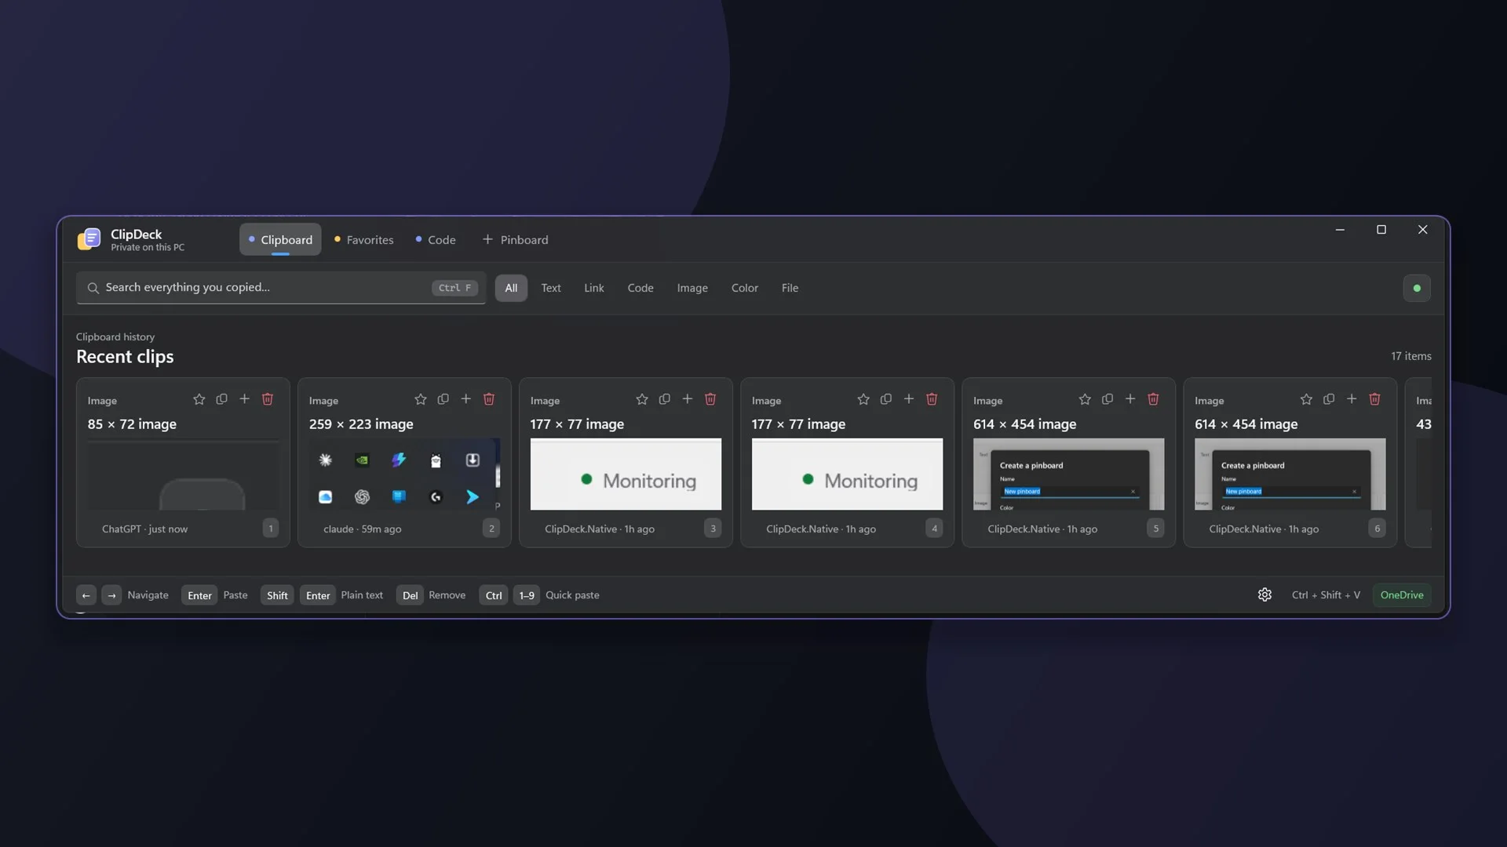Delete the clip numbered 3
The image size is (1507, 847).
click(x=710, y=399)
